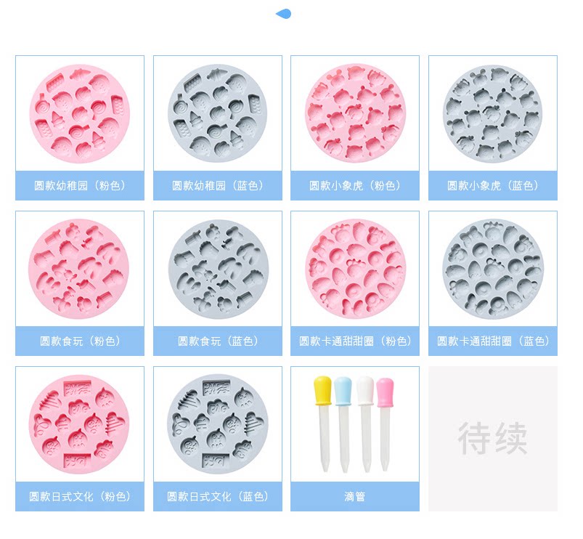583x539 pixels.
Task: Click the pink dropper pipette
Action: tap(385, 425)
